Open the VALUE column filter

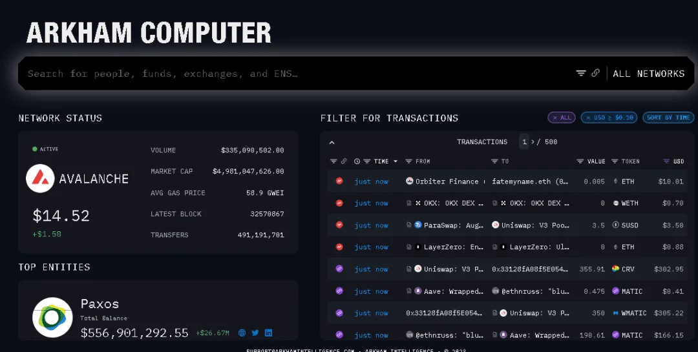(x=580, y=161)
